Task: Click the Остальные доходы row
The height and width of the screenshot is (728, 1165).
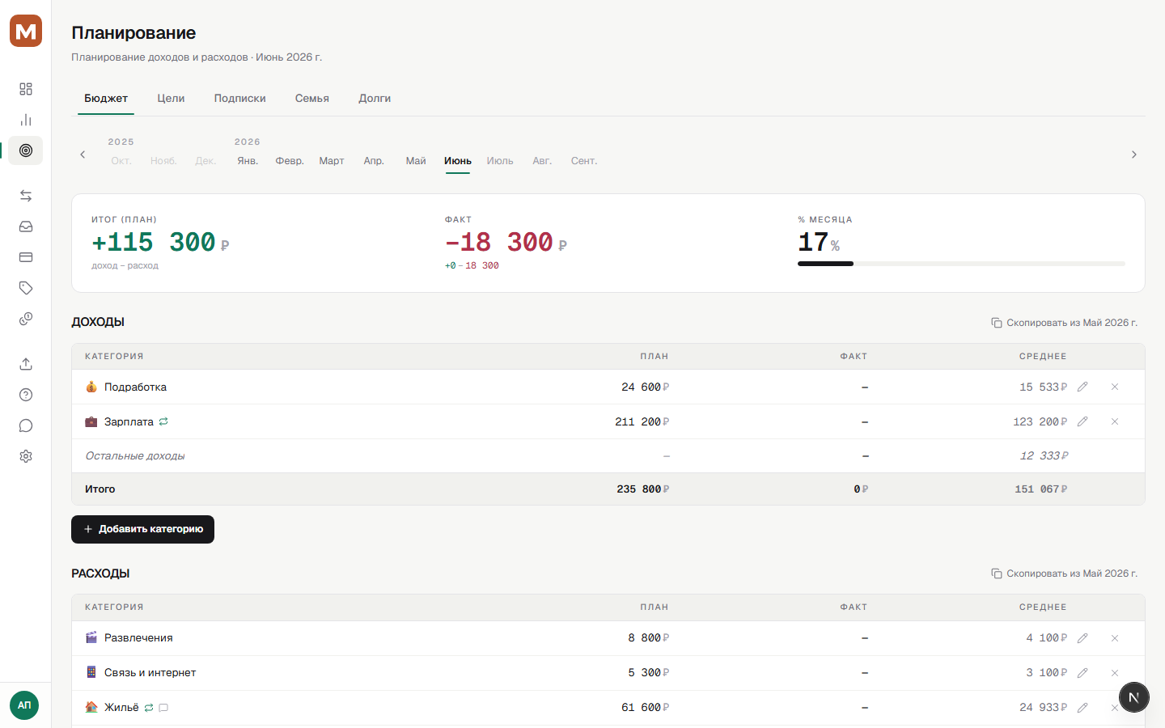Action: pyautogui.click(x=608, y=456)
